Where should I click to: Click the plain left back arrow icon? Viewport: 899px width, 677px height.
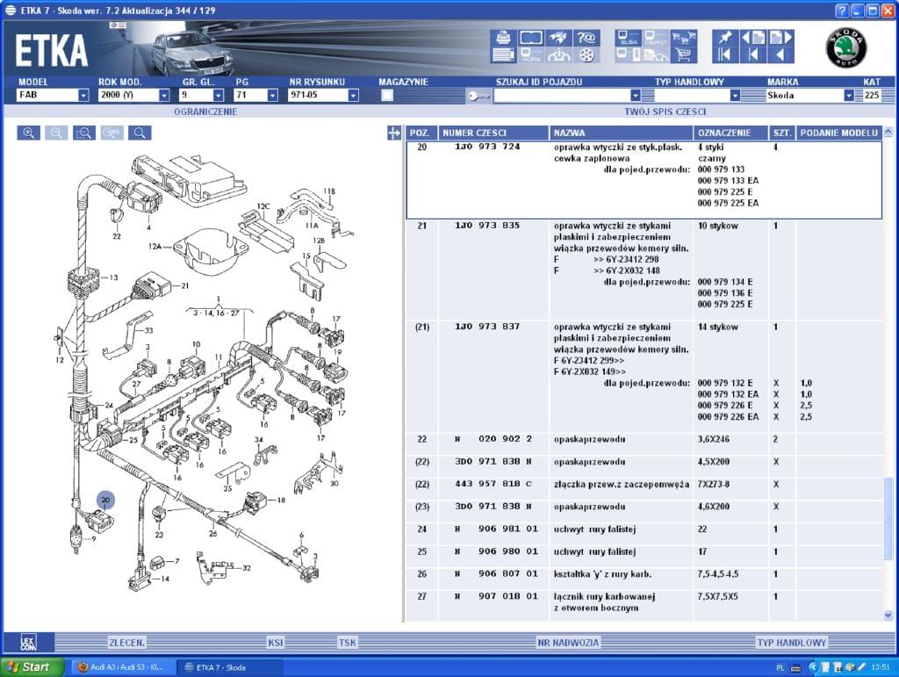780,55
